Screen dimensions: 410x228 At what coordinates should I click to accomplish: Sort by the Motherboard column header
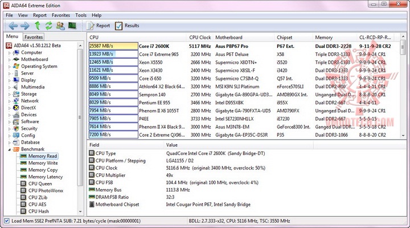tap(244, 38)
